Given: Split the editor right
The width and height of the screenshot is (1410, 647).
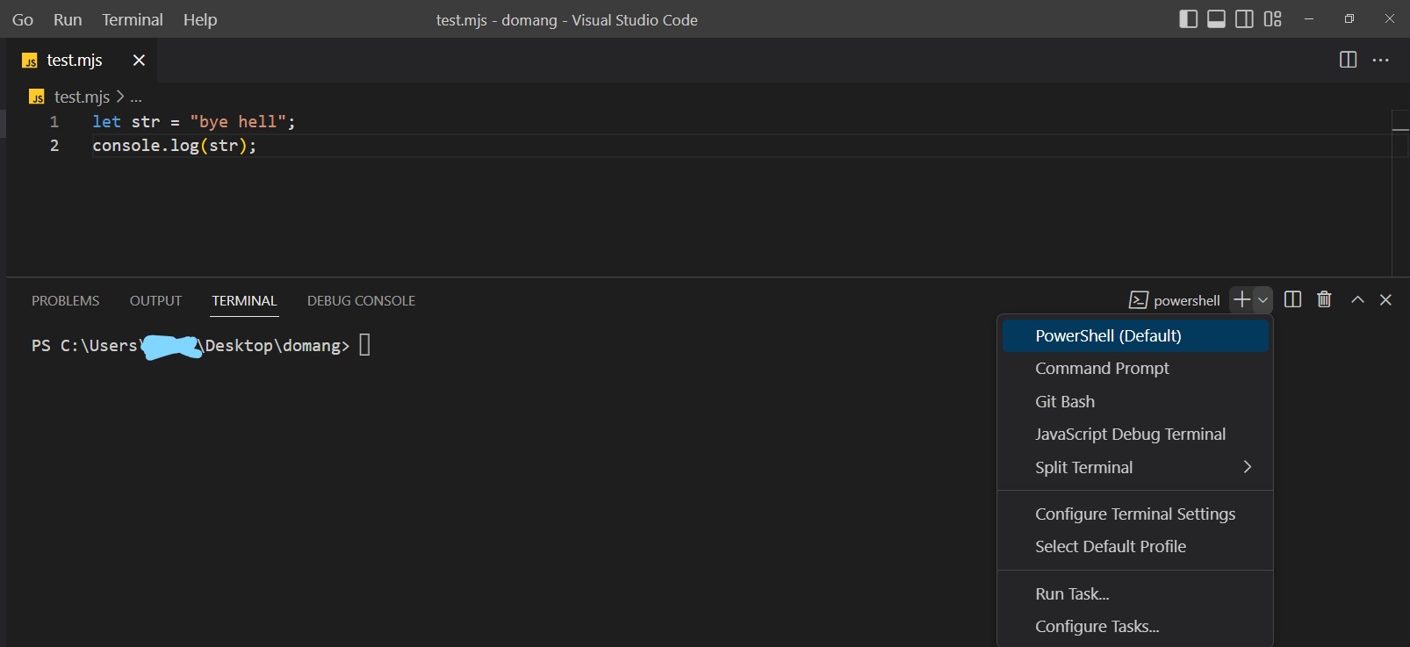Looking at the screenshot, I should pos(1348,60).
